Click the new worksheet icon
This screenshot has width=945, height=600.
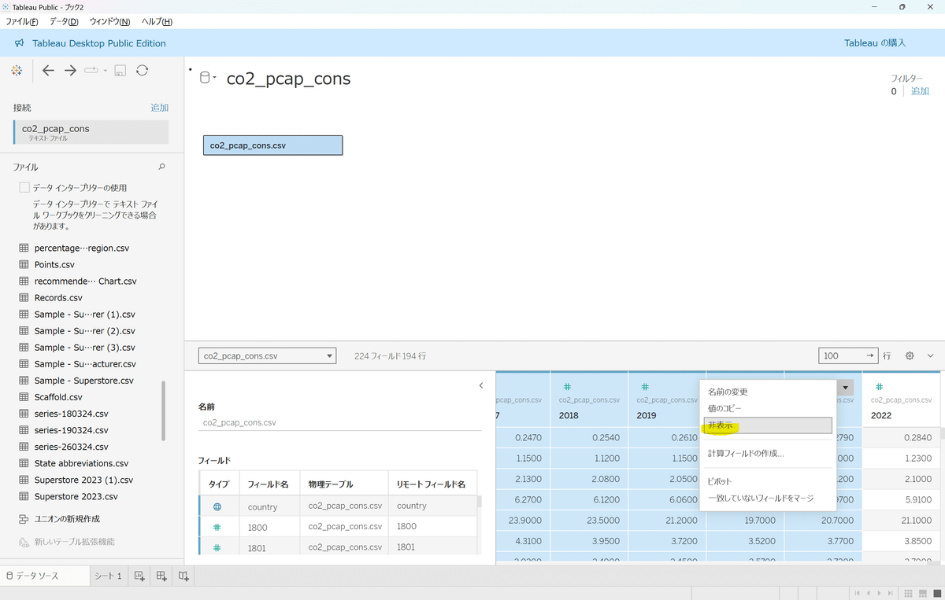[x=139, y=576]
